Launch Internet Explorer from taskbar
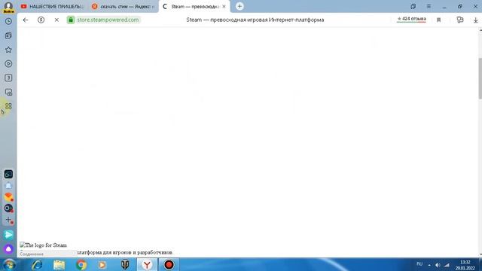Viewport: 482px width, 271px height. (x=37, y=265)
